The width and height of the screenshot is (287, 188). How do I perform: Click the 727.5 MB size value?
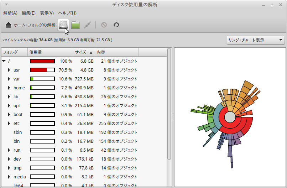click(x=84, y=79)
